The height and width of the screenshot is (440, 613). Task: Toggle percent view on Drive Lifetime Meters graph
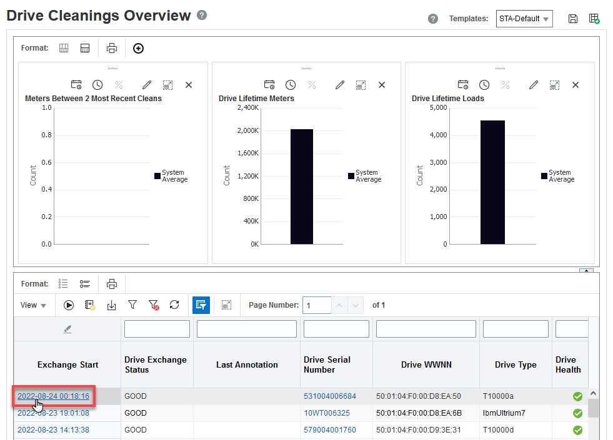pyautogui.click(x=312, y=85)
